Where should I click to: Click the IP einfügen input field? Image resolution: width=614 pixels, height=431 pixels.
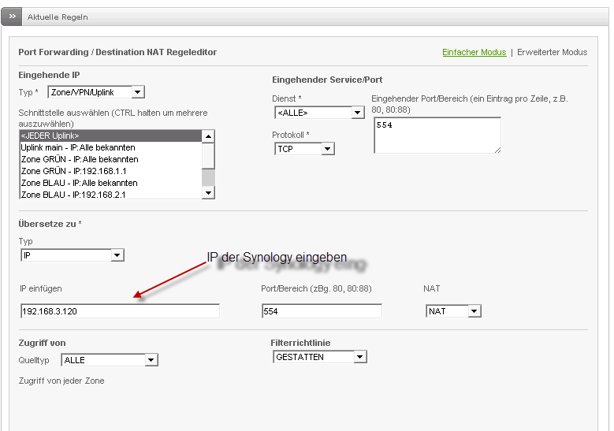(x=120, y=311)
